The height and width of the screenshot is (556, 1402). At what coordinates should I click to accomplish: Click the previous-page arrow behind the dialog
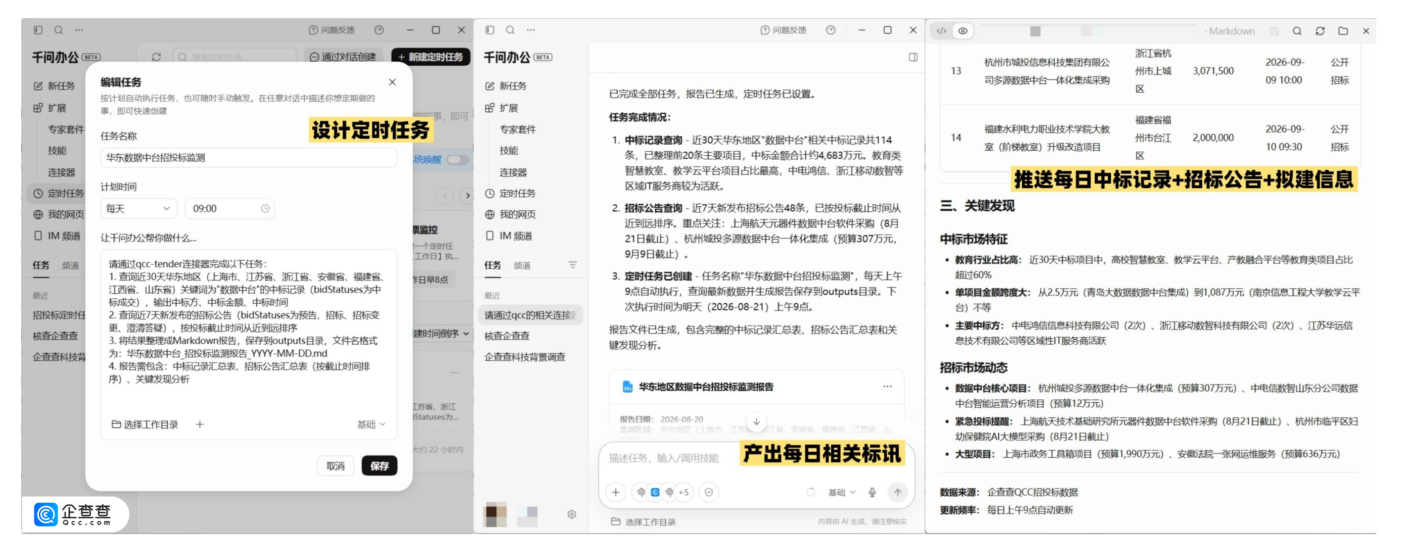coord(445,196)
